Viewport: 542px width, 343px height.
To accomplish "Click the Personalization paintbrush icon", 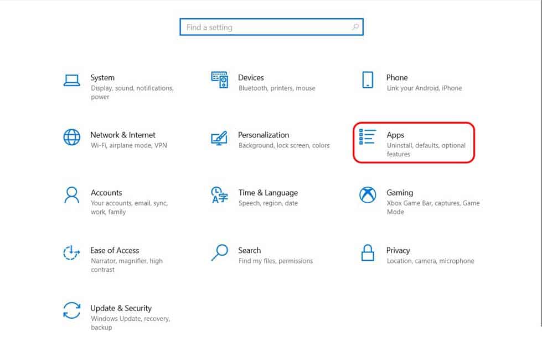I will click(x=219, y=138).
